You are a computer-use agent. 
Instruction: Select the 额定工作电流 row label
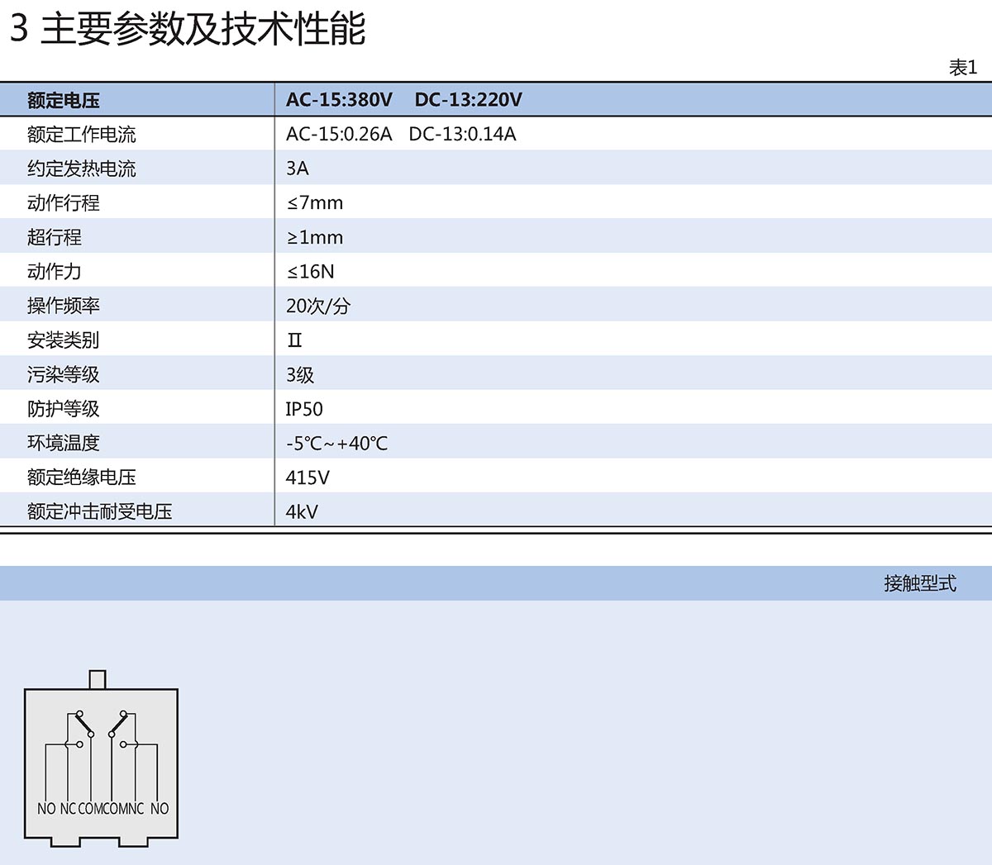(81, 135)
